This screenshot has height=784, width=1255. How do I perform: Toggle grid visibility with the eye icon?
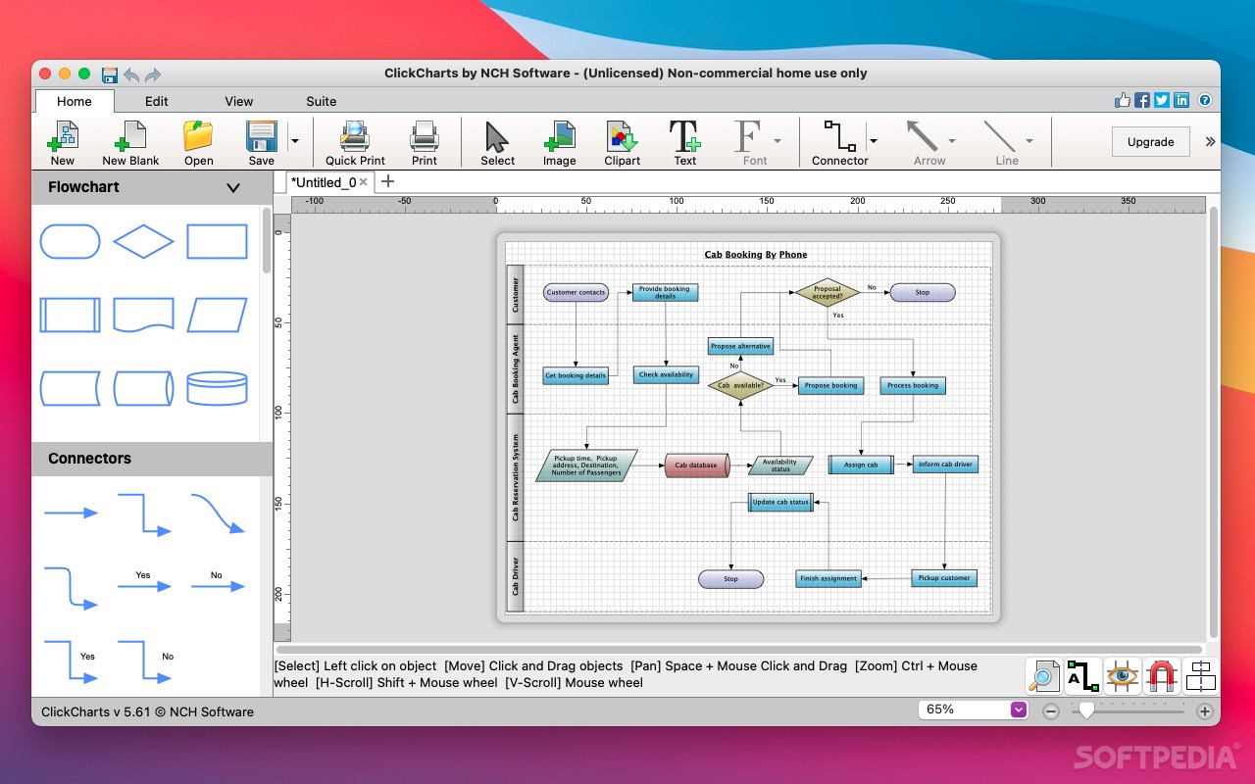coord(1122,675)
